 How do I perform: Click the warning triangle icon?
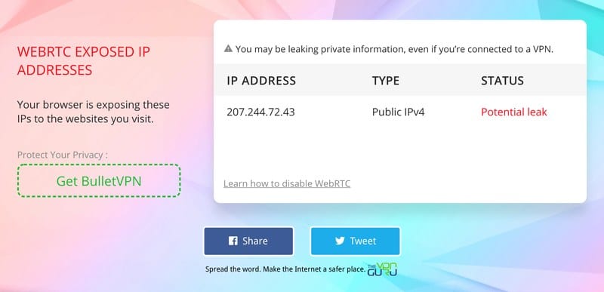pos(228,49)
